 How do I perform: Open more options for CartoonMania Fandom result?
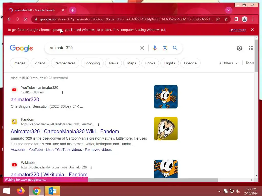click(99, 124)
